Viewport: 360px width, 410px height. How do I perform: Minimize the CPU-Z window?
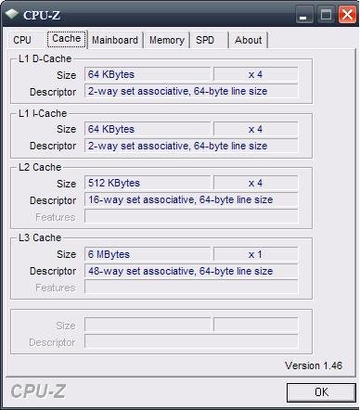pos(303,15)
